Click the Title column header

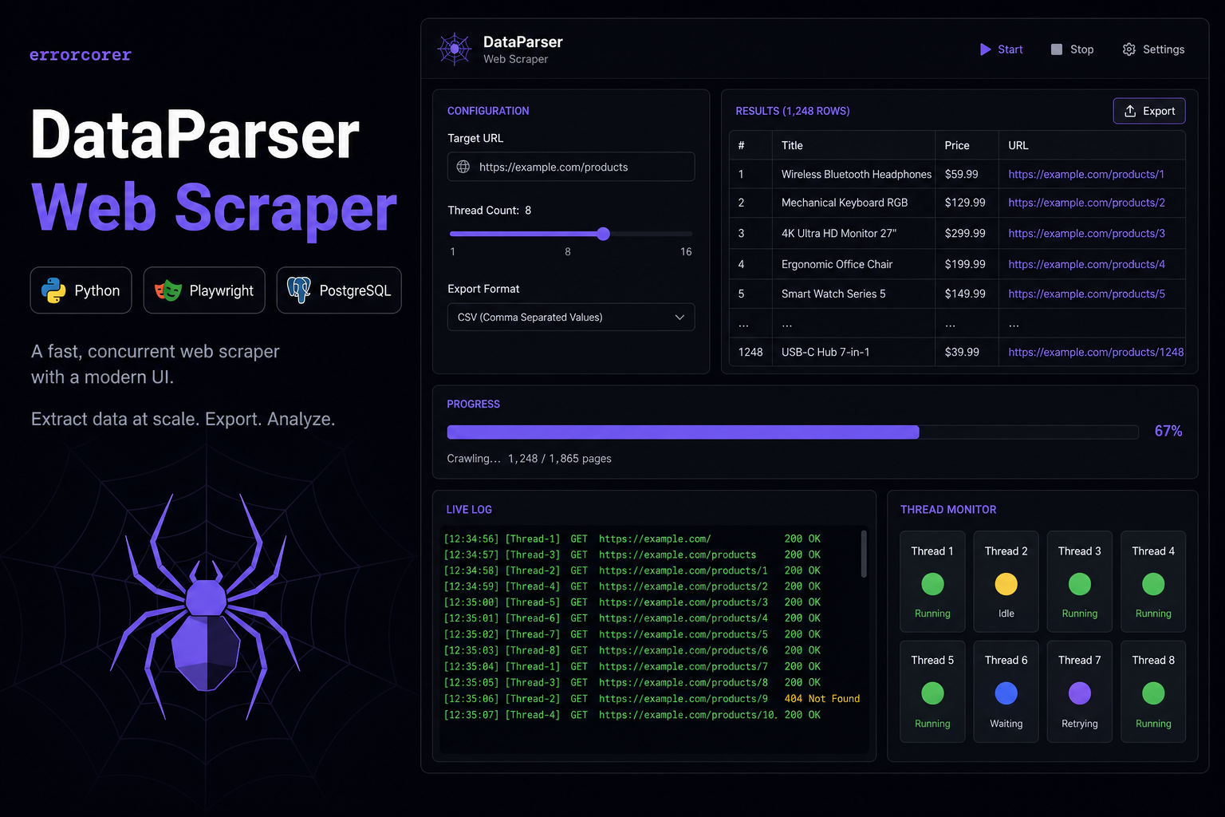pos(792,145)
